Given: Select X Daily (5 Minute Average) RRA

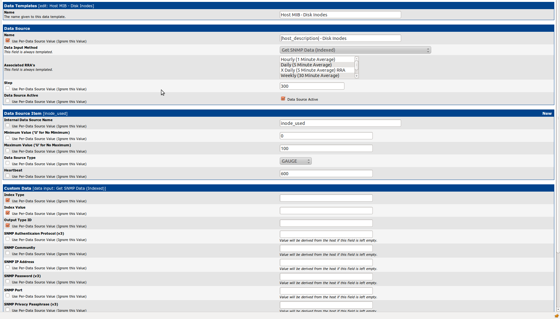Looking at the screenshot, I should point(317,70).
